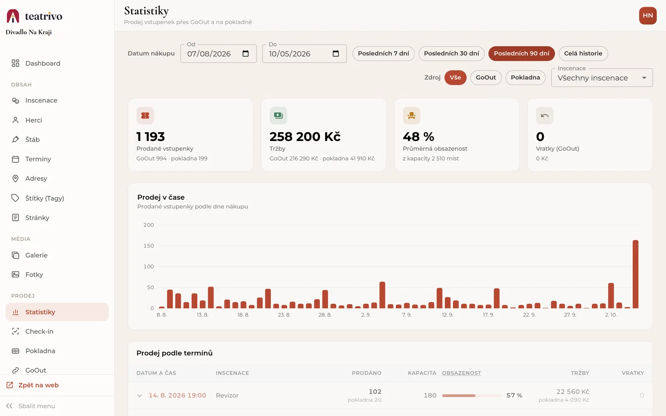Click the Statistiky bar chart icon
Image resolution: width=666 pixels, height=416 pixels.
(15, 312)
